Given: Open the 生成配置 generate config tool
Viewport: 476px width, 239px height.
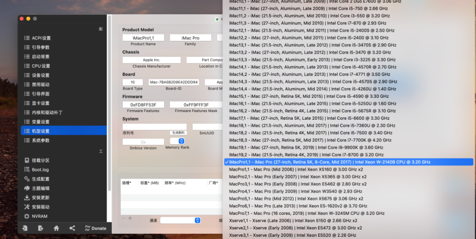Looking at the screenshot, I should click(x=37, y=179).
